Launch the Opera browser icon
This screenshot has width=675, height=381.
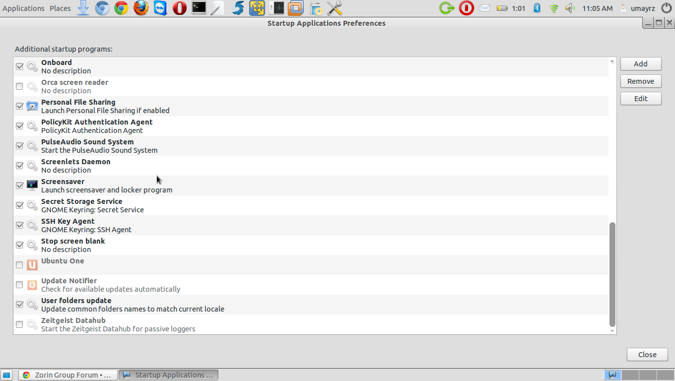[x=180, y=8]
